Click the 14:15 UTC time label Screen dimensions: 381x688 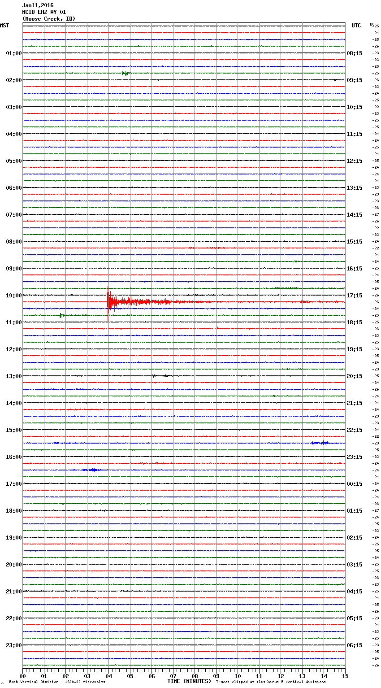click(355, 215)
